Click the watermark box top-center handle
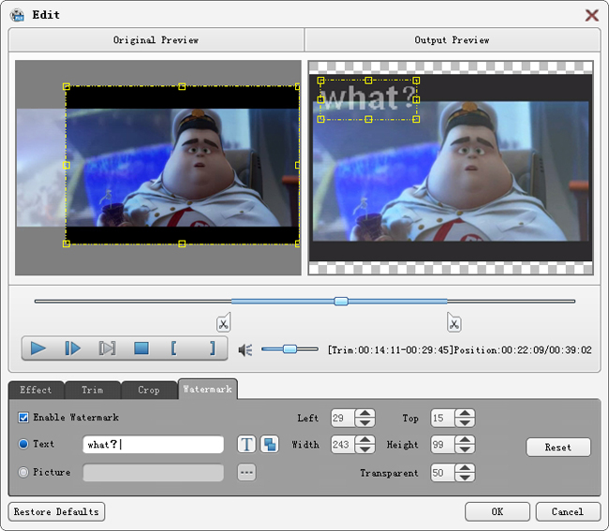The height and width of the screenshot is (531, 609). [368, 81]
